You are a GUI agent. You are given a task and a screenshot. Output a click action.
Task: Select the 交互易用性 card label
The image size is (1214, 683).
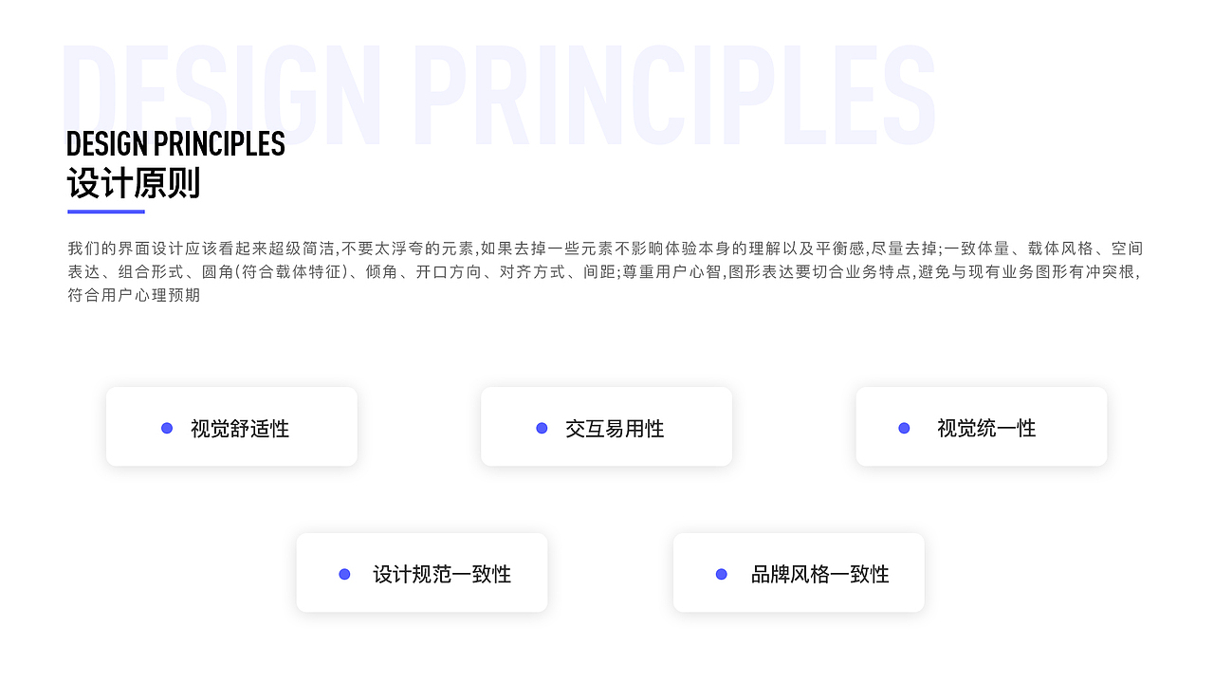(615, 429)
